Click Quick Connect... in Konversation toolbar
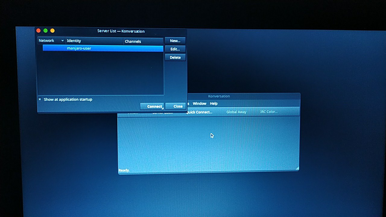386x217 pixels. [199, 112]
